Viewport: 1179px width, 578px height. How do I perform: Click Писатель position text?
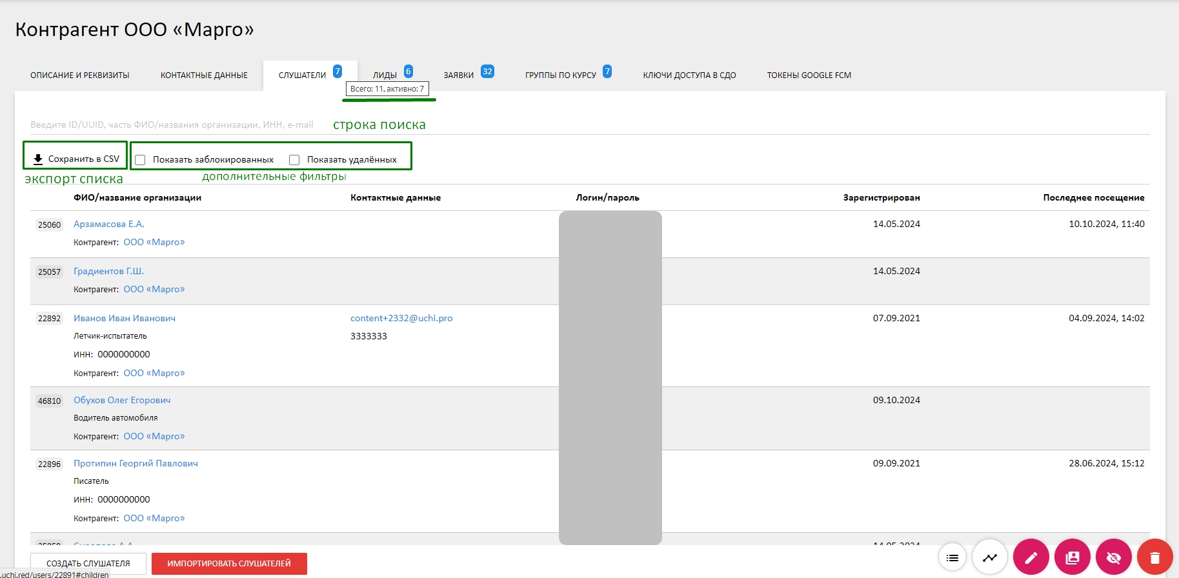point(91,481)
